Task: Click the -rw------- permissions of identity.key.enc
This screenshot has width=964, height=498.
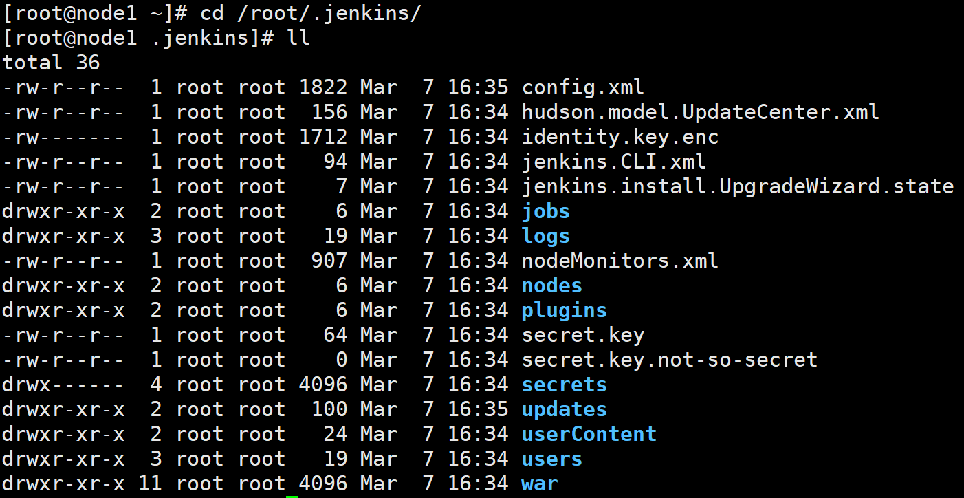Action: tap(64, 137)
